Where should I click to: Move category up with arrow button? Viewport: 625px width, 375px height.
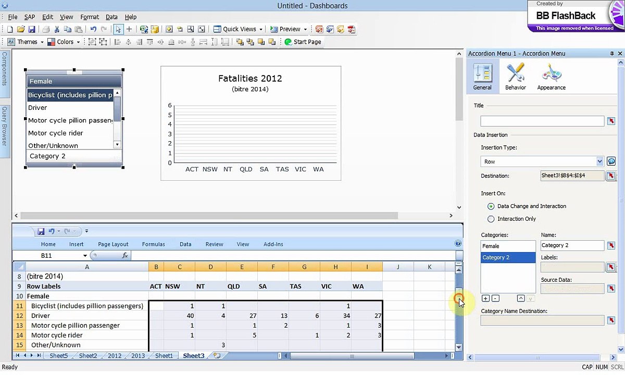(x=520, y=298)
